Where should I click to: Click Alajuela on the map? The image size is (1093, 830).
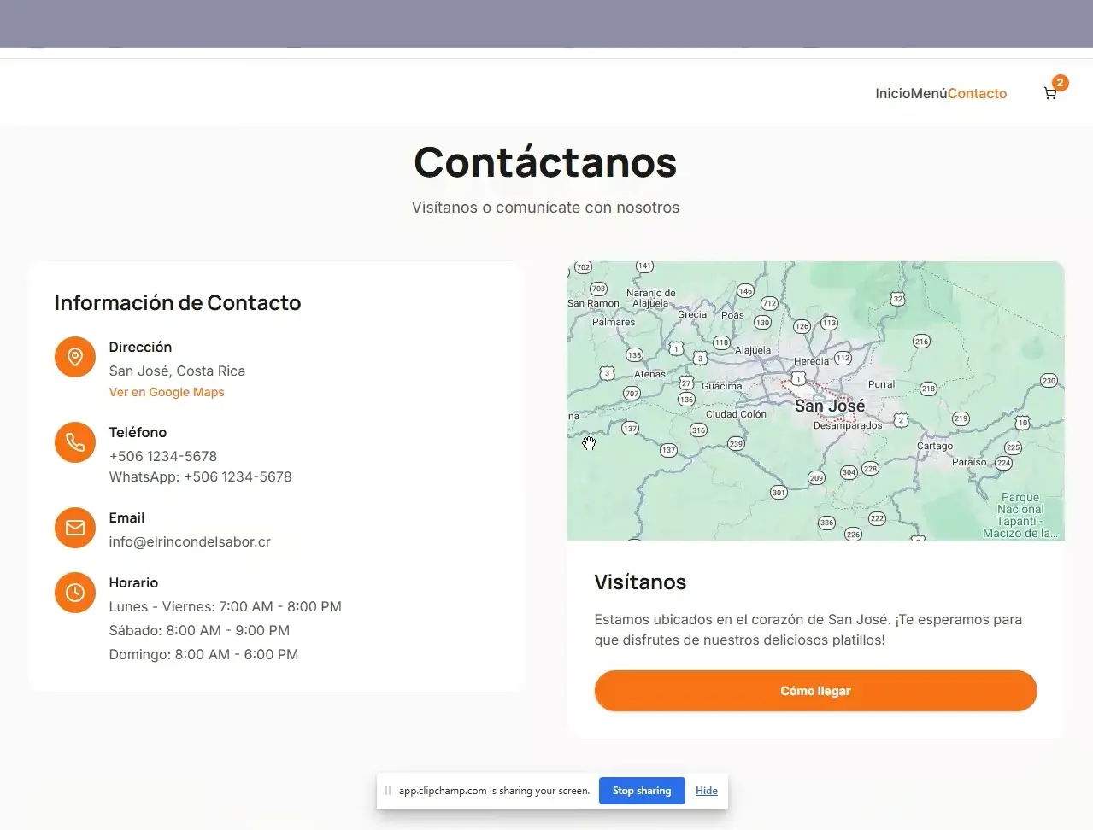click(x=753, y=350)
